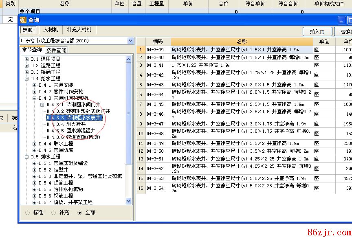Select the 补充 radio button
The height and width of the screenshot is (237, 352).
[53, 213]
